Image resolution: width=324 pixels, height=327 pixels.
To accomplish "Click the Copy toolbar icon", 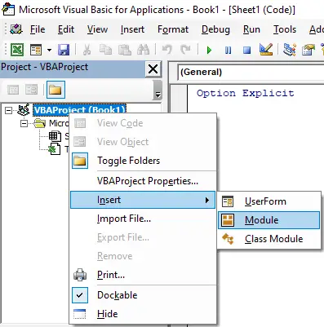I will (x=105, y=50).
